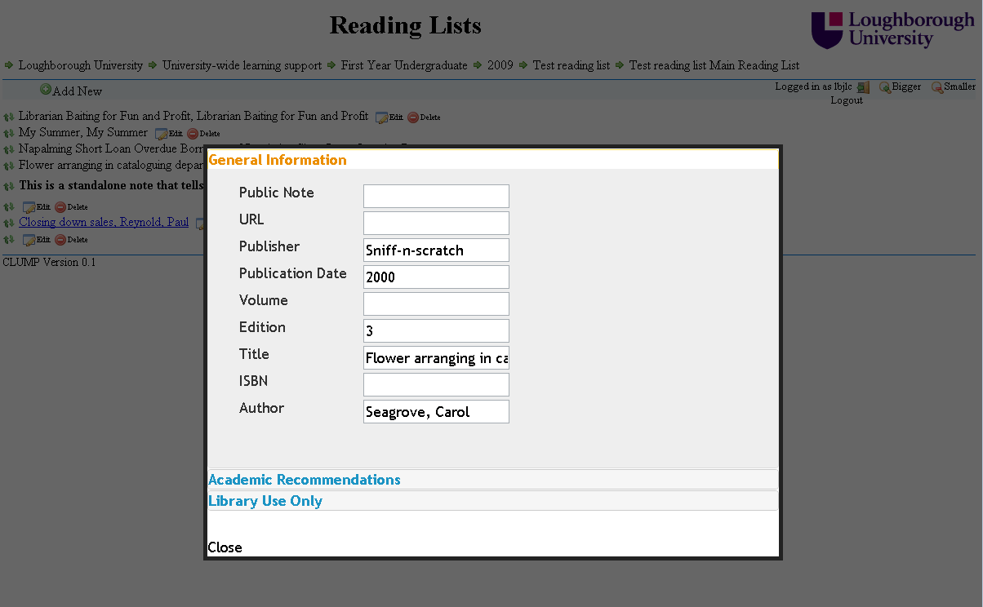Open Closing down sales, Reynold, Paul link
Viewport: 983px width, 607px height.
tap(104, 222)
